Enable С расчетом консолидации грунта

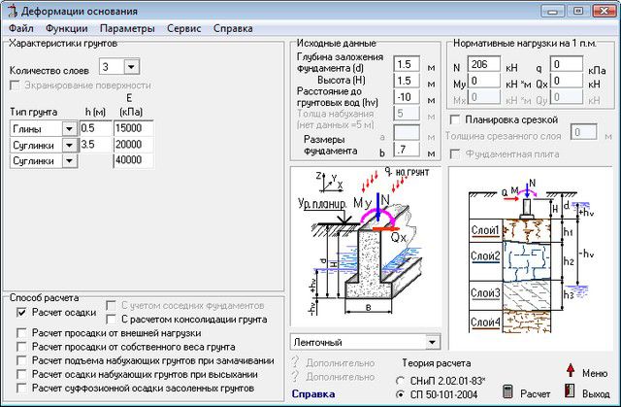click(112, 319)
